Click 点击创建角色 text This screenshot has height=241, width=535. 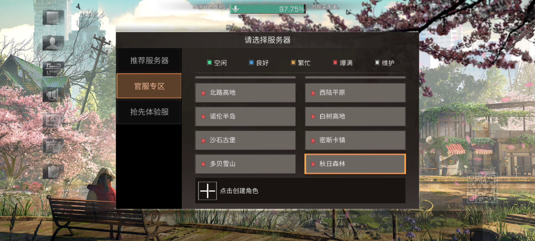tap(239, 191)
